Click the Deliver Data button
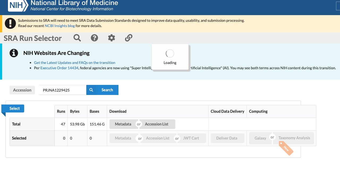The height and width of the screenshot is (191, 340). tap(227, 138)
